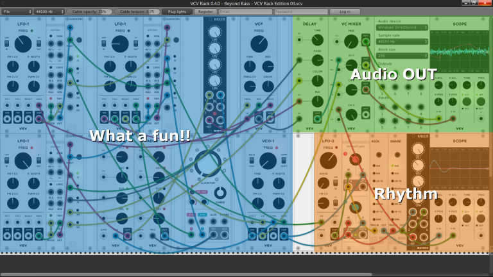The width and height of the screenshot is (493, 277).
Task: Toggle the LFO-2 0°/180° phase switch
Action: [x=335, y=203]
